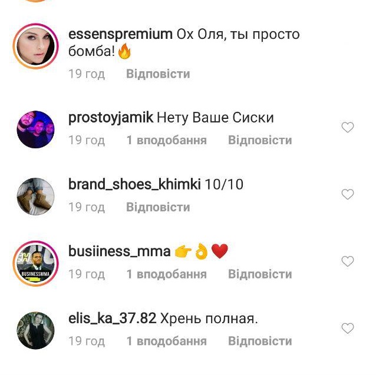
Task: Reply to essenspremium via Відповісти
Action: 158,74
